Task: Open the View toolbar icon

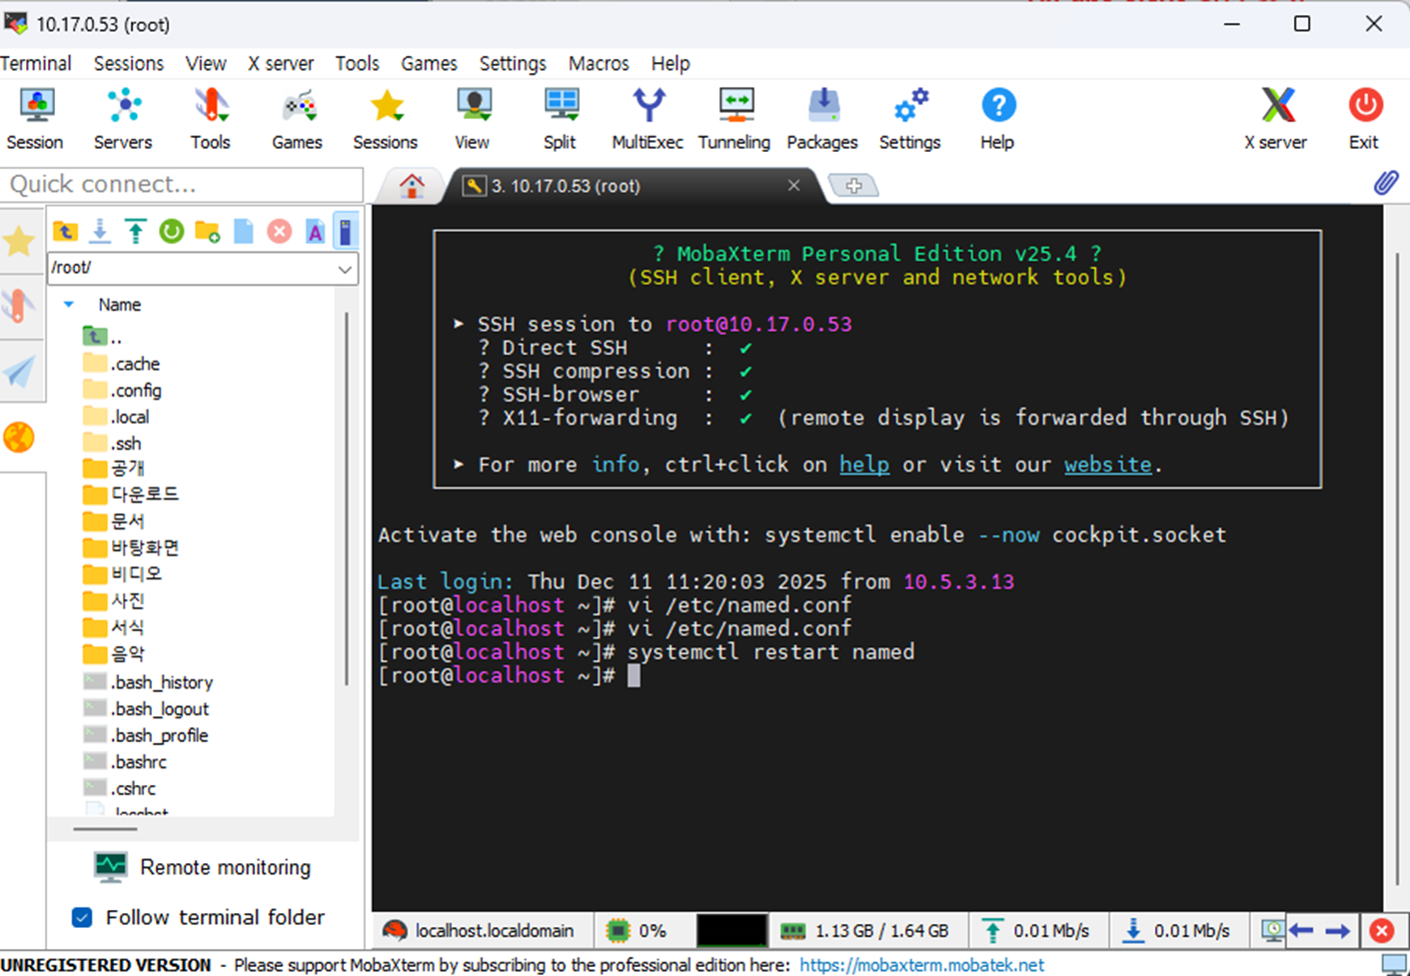Action: (x=473, y=119)
